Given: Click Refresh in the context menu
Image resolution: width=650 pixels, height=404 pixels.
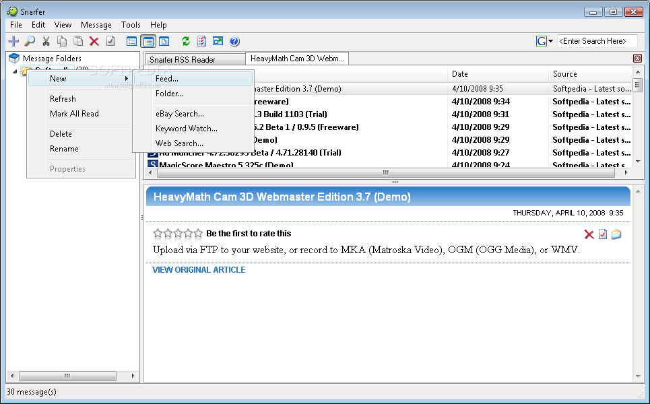Looking at the screenshot, I should pyautogui.click(x=80, y=98).
